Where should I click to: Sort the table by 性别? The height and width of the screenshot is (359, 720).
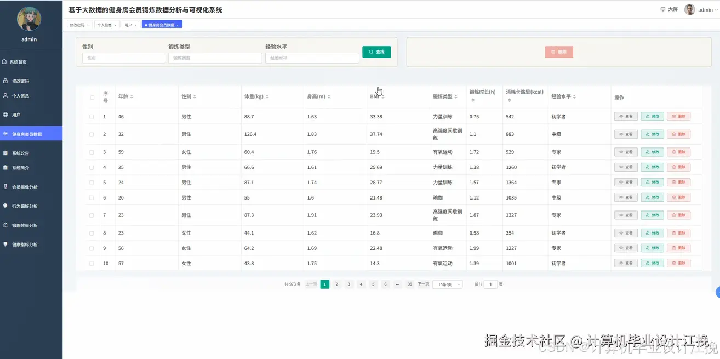click(x=195, y=96)
